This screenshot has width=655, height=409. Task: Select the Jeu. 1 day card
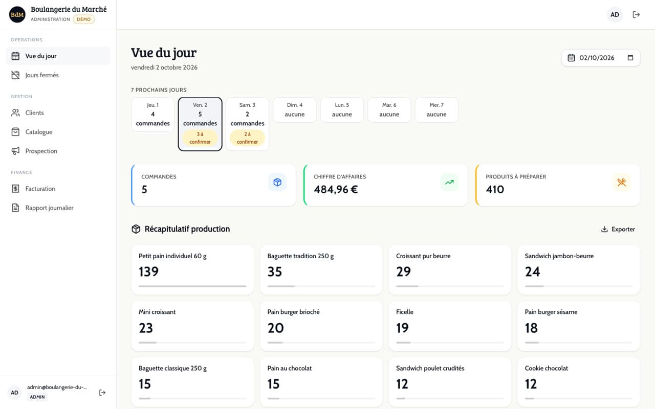click(153, 115)
